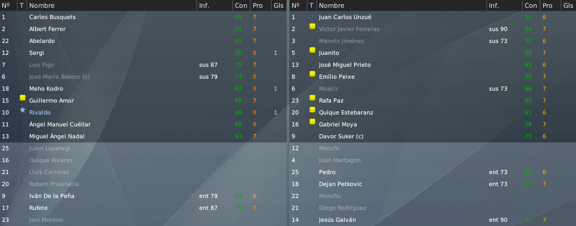Click Quique Estebaranz's yellow card icon

(312, 110)
